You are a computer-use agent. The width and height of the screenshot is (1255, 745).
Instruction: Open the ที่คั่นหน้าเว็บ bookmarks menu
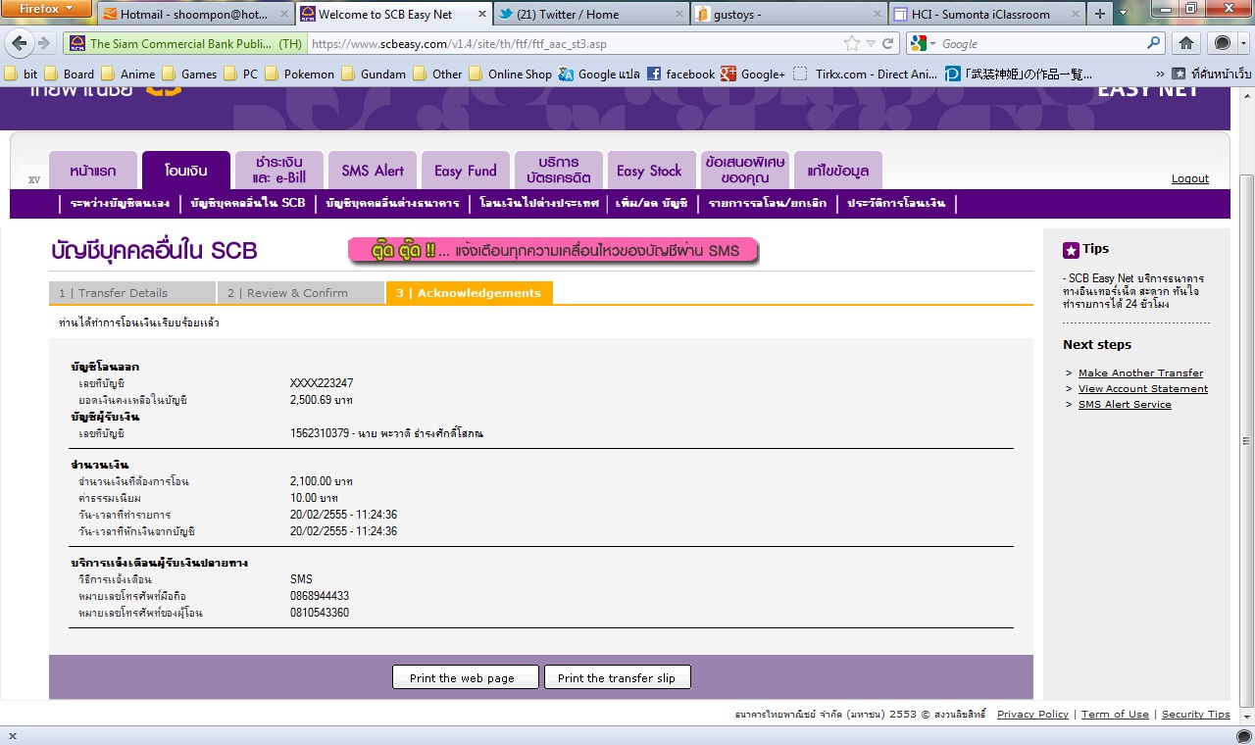(x=1212, y=74)
